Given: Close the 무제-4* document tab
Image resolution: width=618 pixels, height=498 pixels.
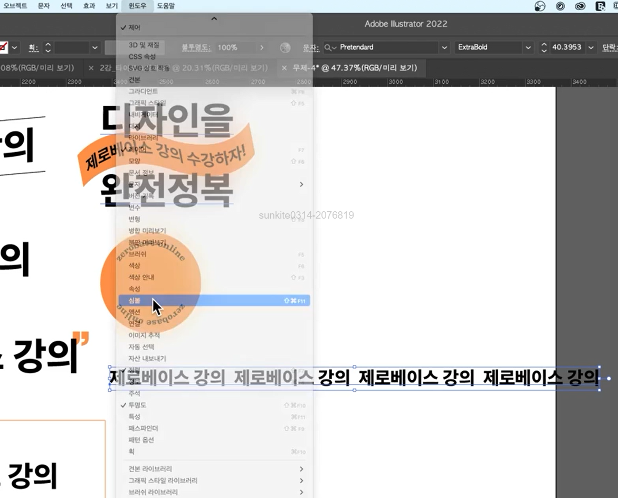Looking at the screenshot, I should pyautogui.click(x=284, y=68).
